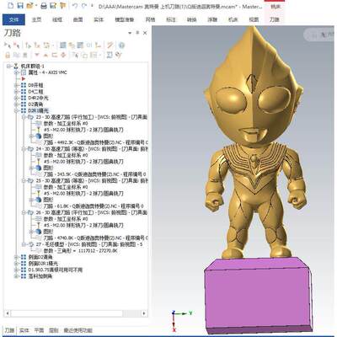Click Move insert arrow down red triangle

click(37, 55)
